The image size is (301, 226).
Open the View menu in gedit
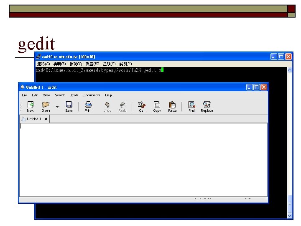pyautogui.click(x=46, y=95)
